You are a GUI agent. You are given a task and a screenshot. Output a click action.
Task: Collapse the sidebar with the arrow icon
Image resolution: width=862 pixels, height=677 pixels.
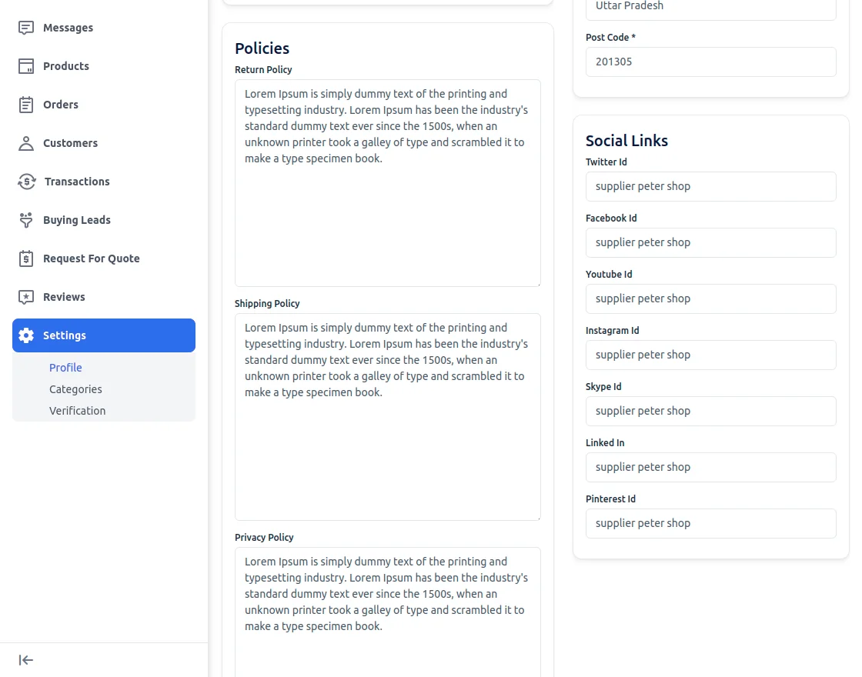(26, 660)
